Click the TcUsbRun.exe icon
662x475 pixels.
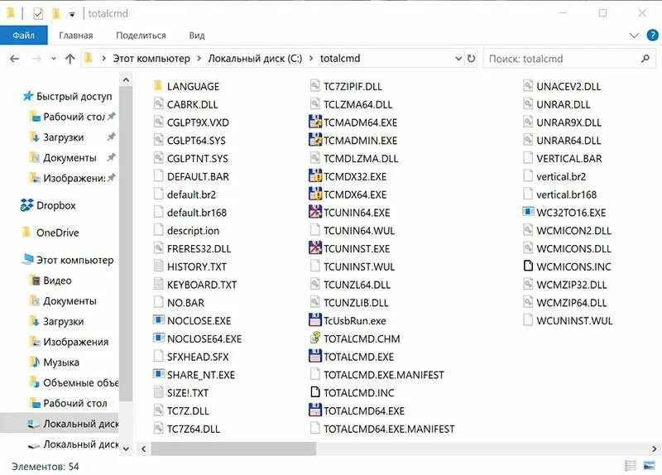coord(315,320)
